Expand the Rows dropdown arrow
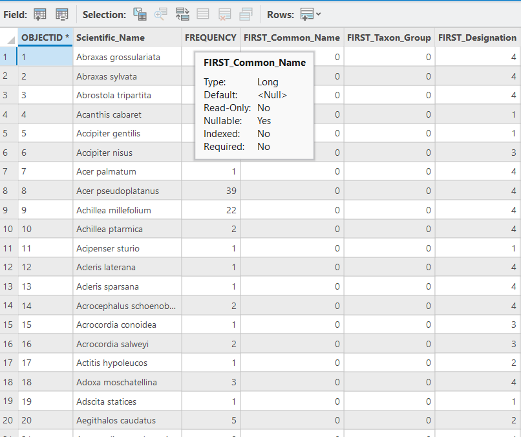The image size is (521, 437). [x=318, y=14]
